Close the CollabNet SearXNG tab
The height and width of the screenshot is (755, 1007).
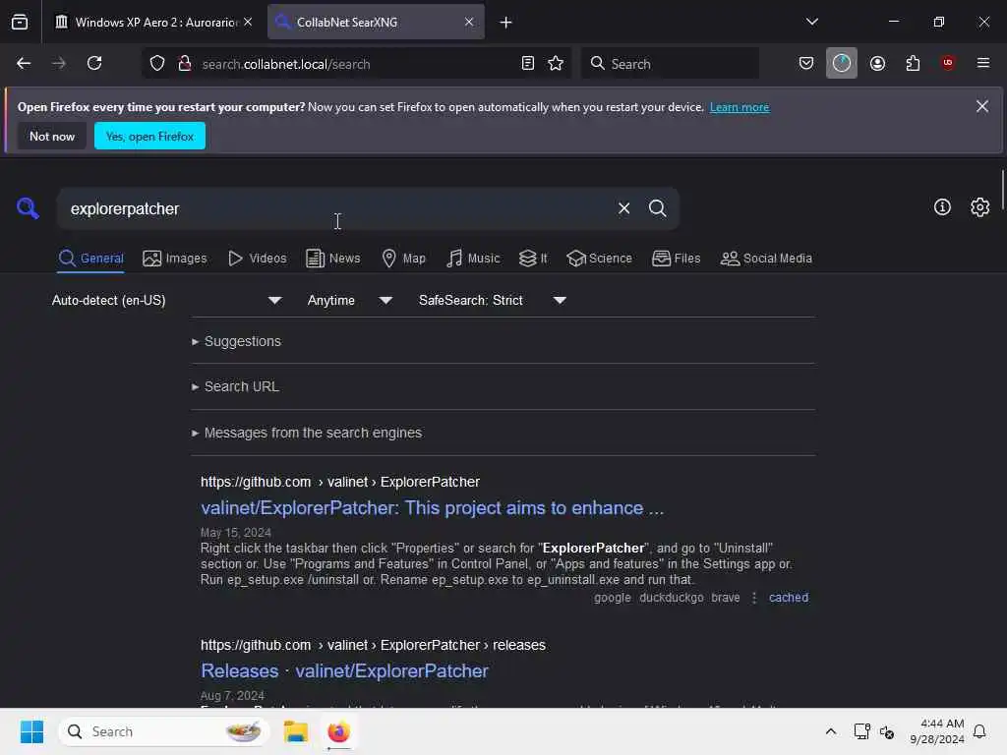[469, 22]
